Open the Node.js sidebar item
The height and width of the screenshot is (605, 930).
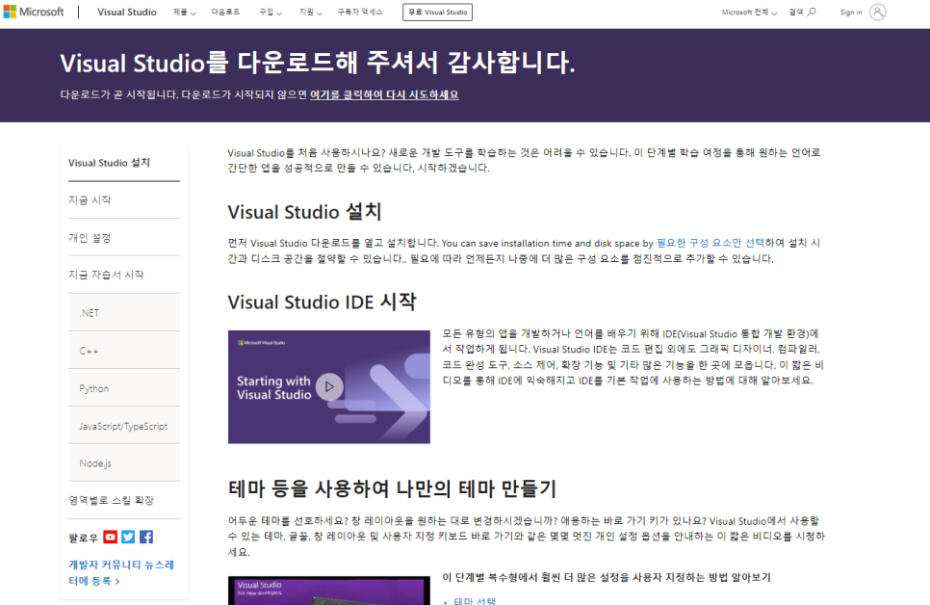click(x=124, y=463)
